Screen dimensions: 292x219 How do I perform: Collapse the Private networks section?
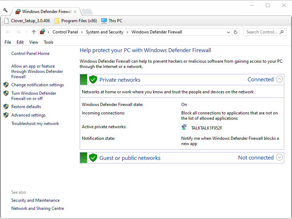click(x=279, y=79)
